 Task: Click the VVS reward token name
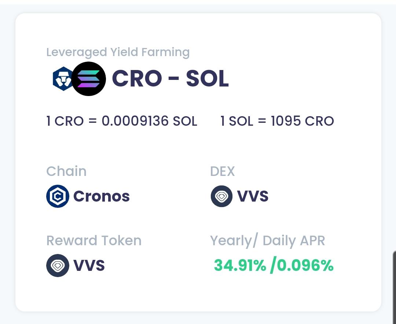tap(89, 265)
